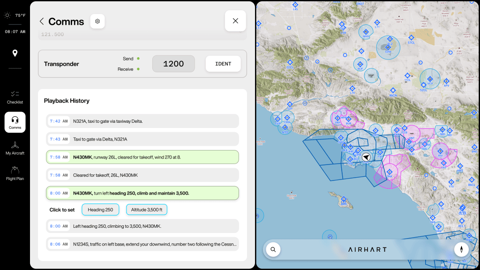Select the Comms headset icon in sidebar
480x270 pixels.
[15, 122]
